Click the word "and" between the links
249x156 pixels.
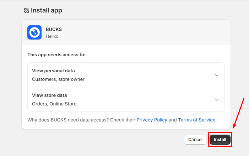173,120
